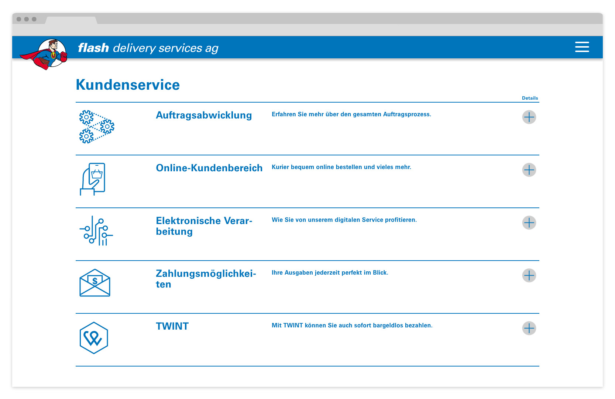Click the Zahlungsmöglichkeiten heading
This screenshot has height=399, width=615.
click(x=206, y=279)
